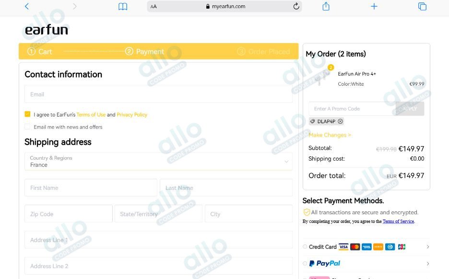Select the PayPal payment radio button
The height and width of the screenshot is (279, 449).
pos(305,263)
